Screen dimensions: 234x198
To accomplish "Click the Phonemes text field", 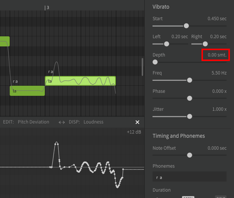I will [190, 177].
